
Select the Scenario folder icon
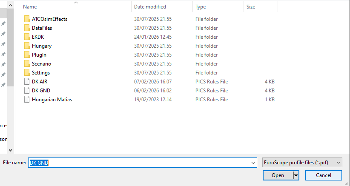27,64
